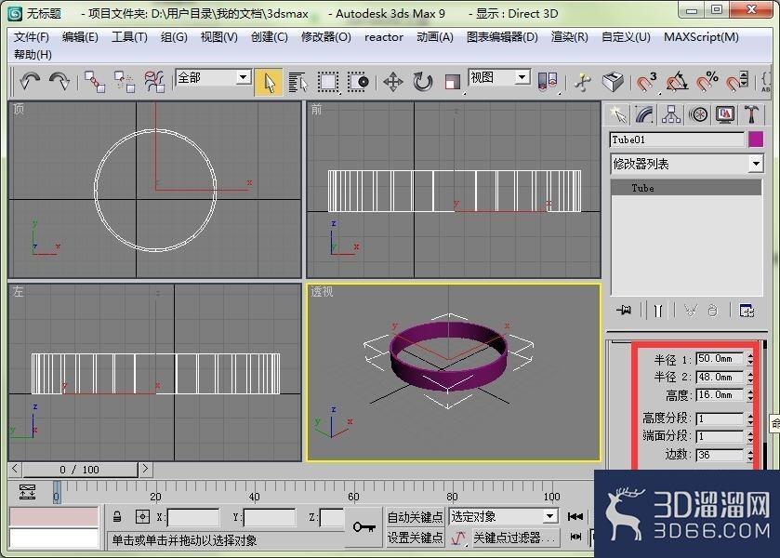Click Select and Manipulate icon

pyautogui.click(x=583, y=81)
